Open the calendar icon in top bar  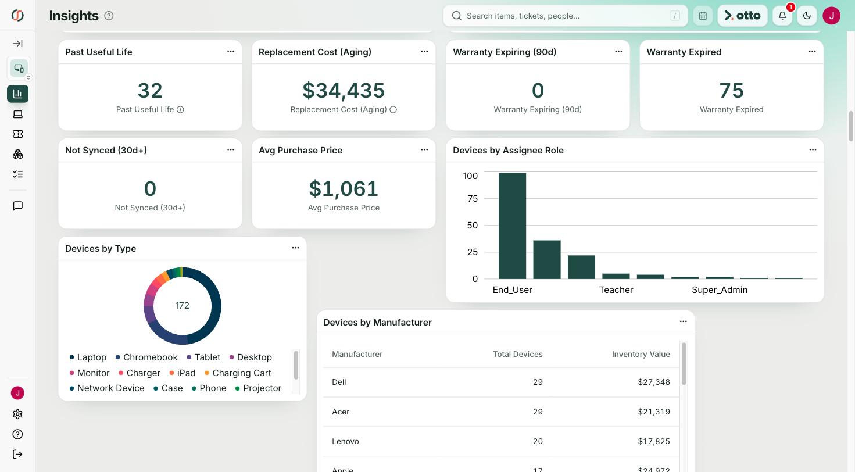[703, 16]
